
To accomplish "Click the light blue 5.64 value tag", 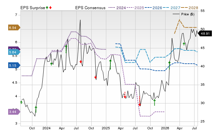I will click(x=14, y=52).
